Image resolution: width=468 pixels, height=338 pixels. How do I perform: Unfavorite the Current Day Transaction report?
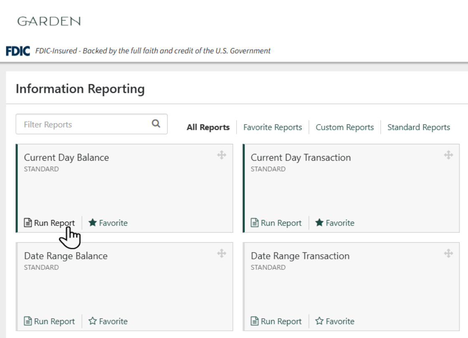coord(335,223)
